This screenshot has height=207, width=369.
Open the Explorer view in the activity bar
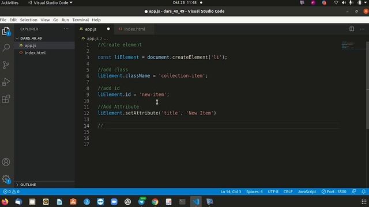6,31
